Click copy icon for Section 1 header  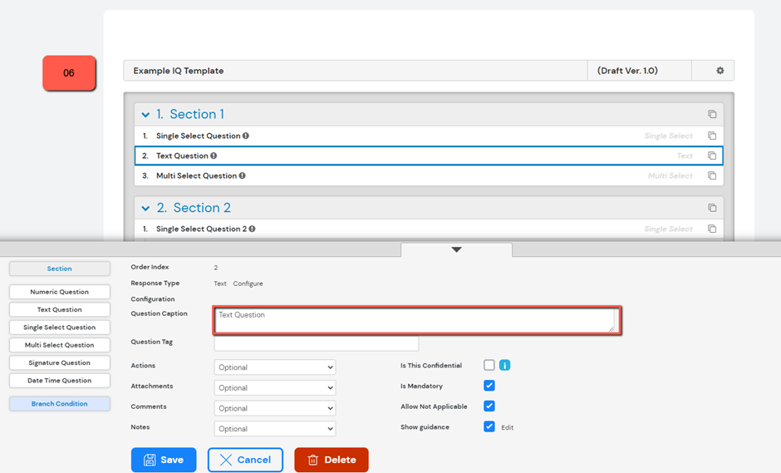pyautogui.click(x=712, y=115)
